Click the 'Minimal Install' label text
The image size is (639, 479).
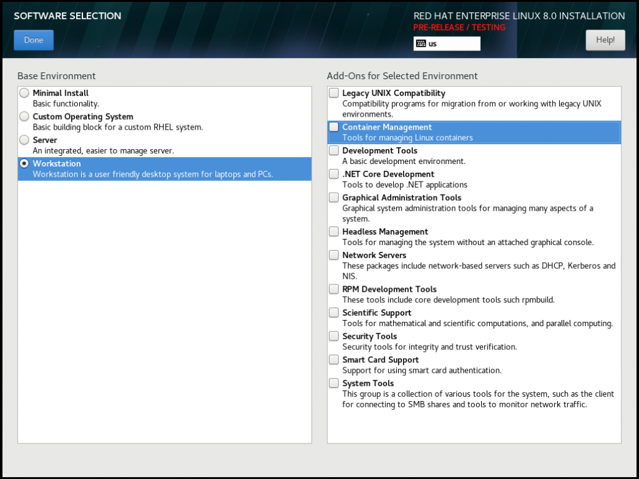pos(61,93)
